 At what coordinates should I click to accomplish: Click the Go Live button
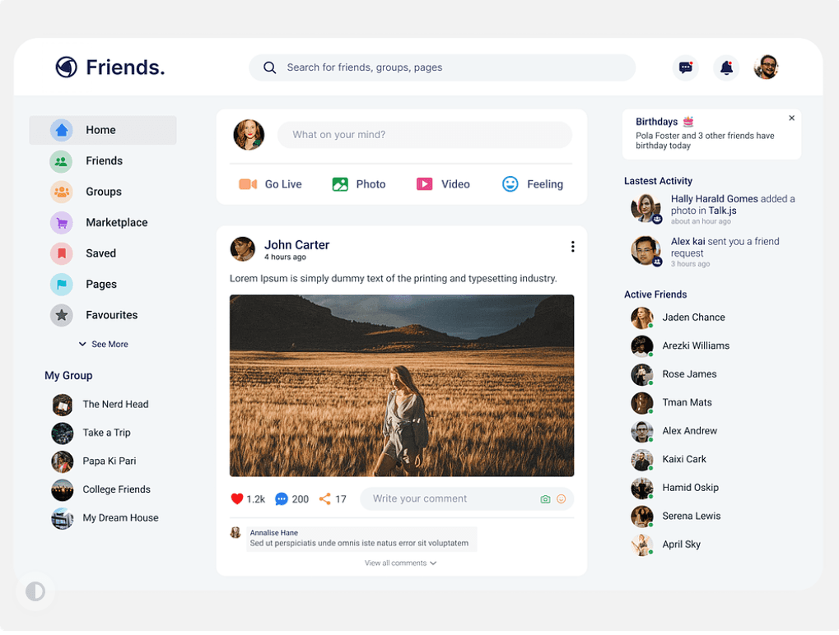click(271, 184)
